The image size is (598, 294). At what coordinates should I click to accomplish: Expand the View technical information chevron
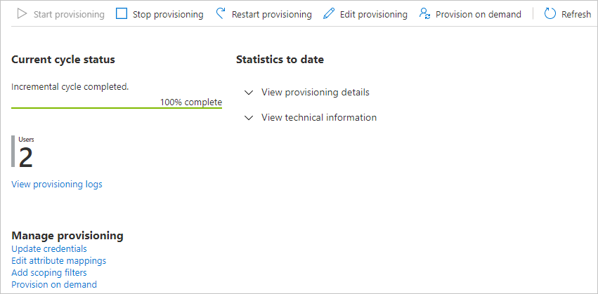[248, 118]
